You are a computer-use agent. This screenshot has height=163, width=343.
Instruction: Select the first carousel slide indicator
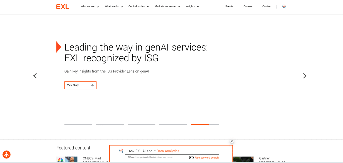coord(78,124)
